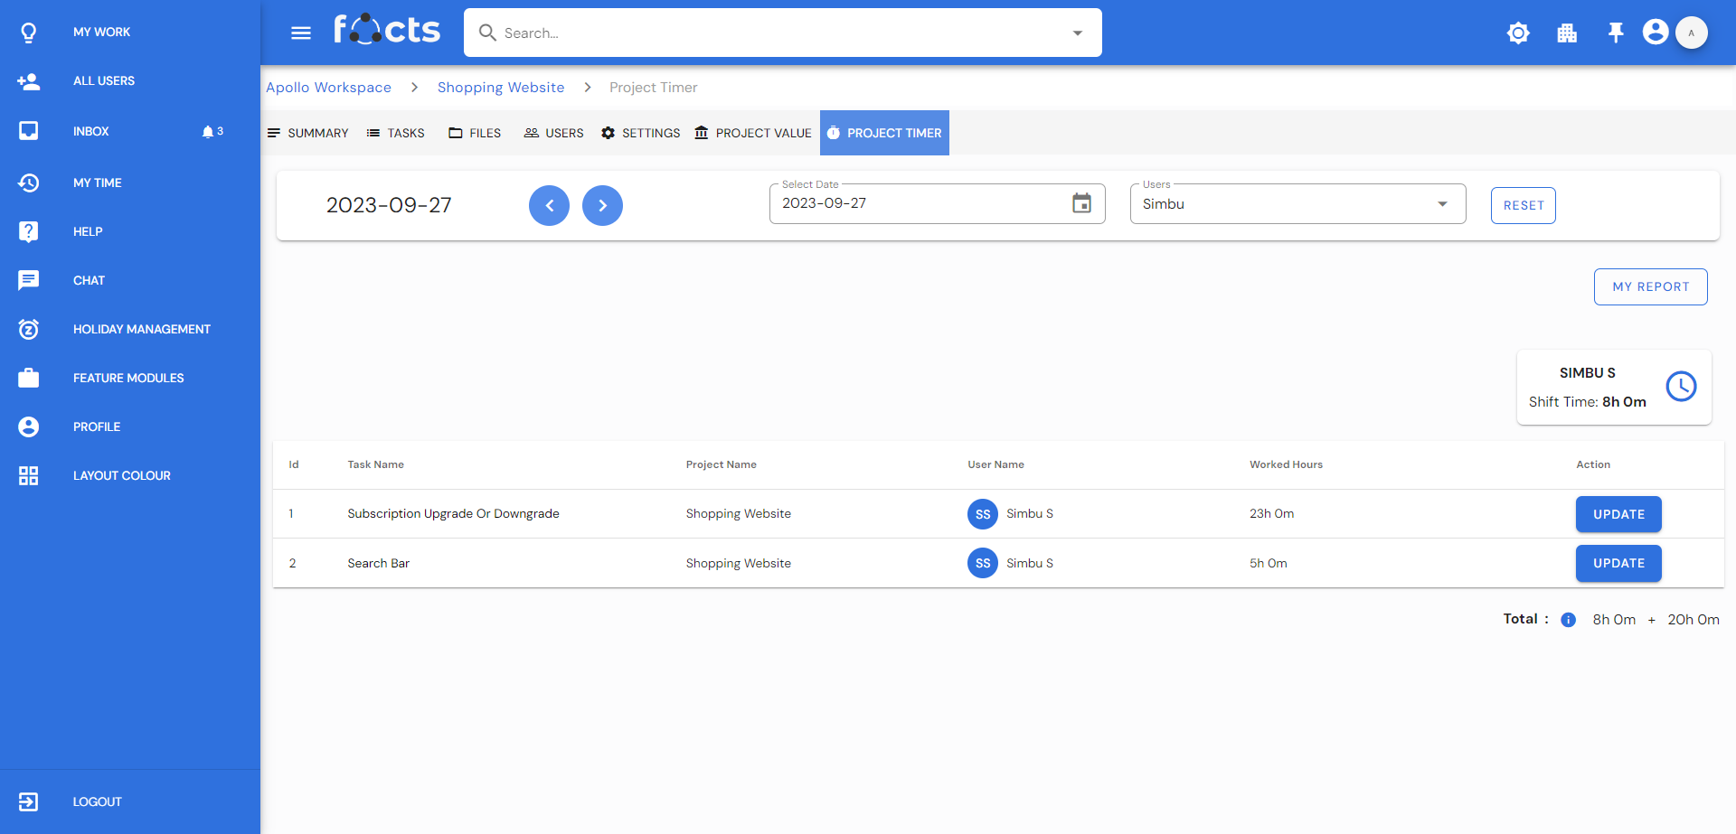The width and height of the screenshot is (1736, 834).
Task: Update the Search Bar task row
Action: tap(1618, 563)
